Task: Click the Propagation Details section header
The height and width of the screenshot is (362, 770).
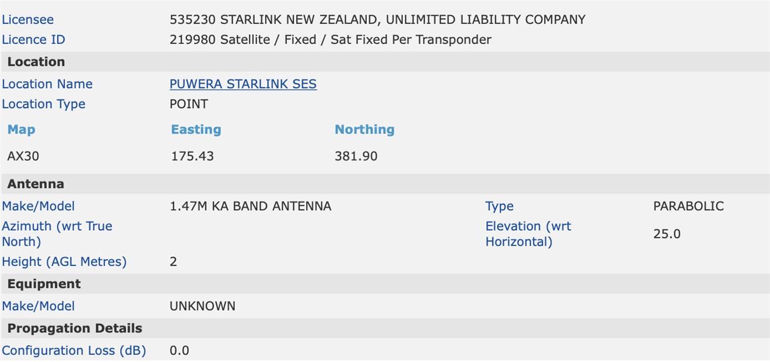Action: pyautogui.click(x=75, y=328)
